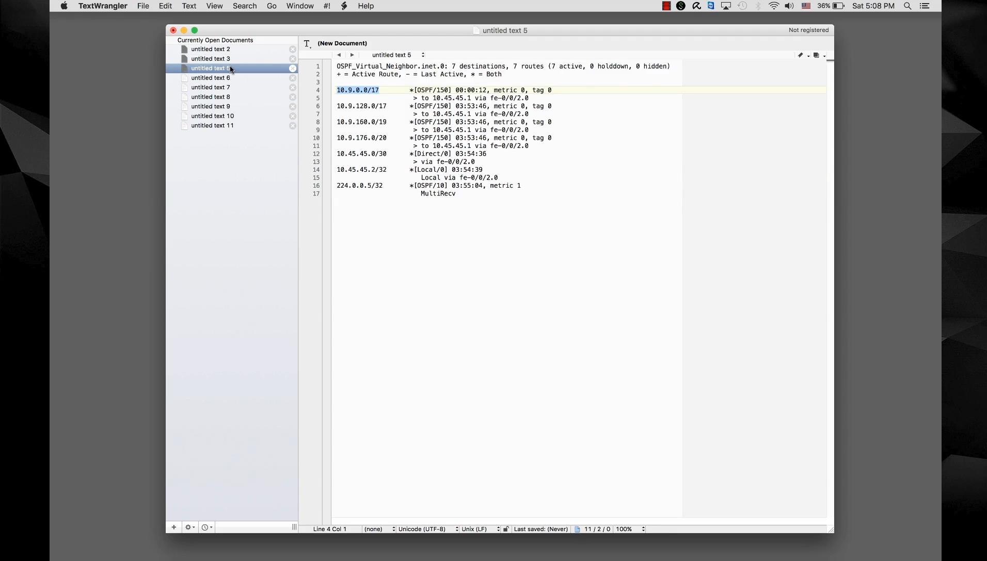
Task: Open the scripts menu icon in menu bar
Action: (x=344, y=6)
